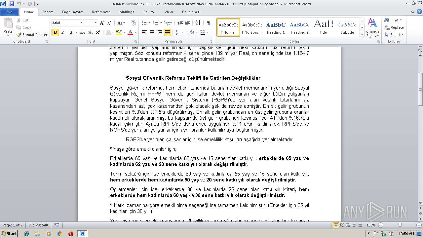
Task: Apply the Heading 1 style
Action: point(276,27)
